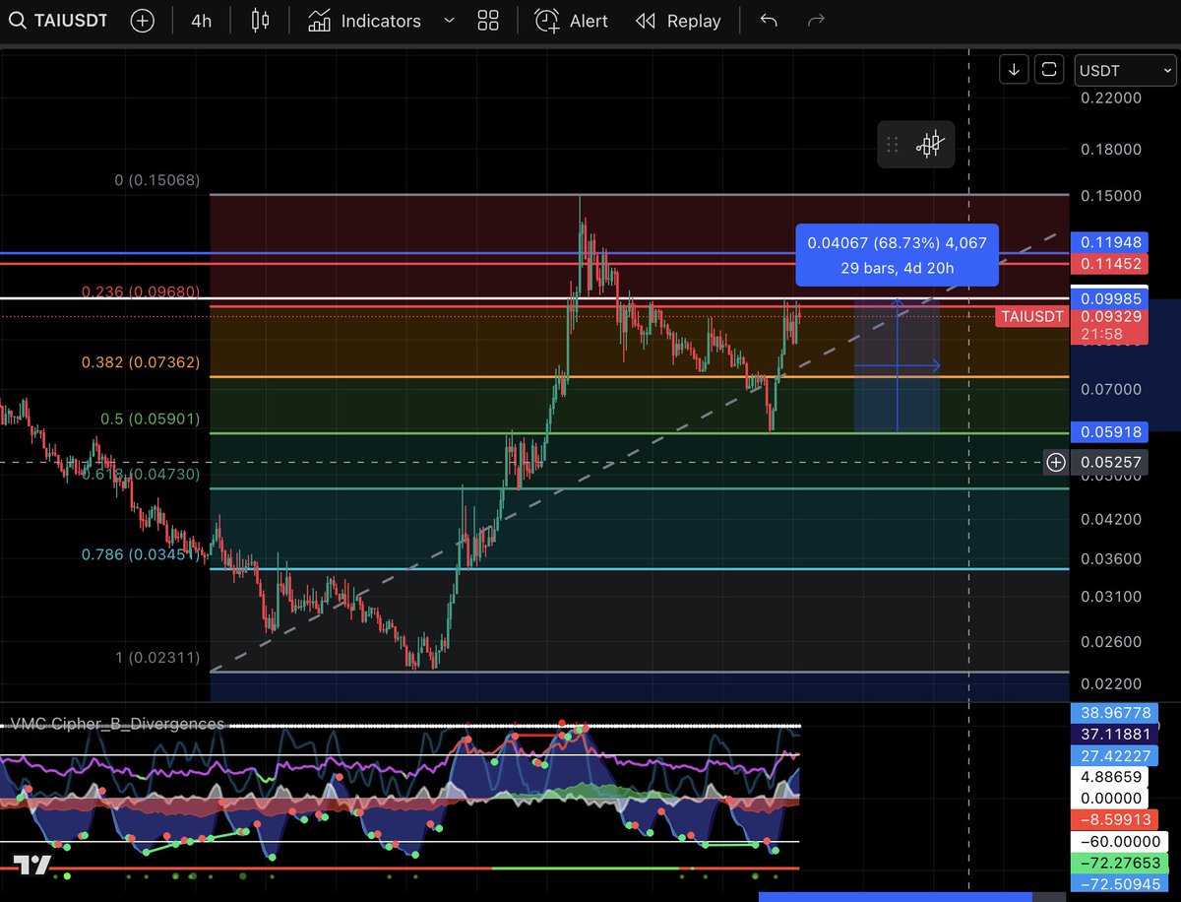Redo the chart action
Viewport: 1181px width, 902px height.
click(x=816, y=21)
